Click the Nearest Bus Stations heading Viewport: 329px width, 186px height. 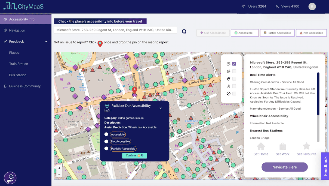point(266,131)
